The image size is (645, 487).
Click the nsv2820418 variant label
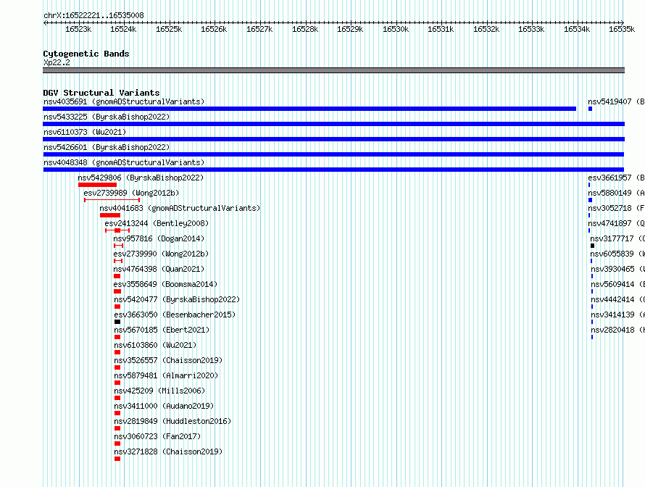(617, 330)
